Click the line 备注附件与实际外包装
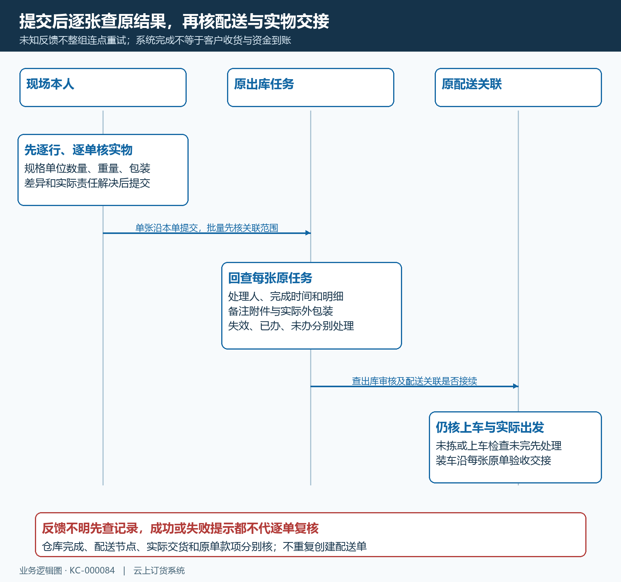 281,311
